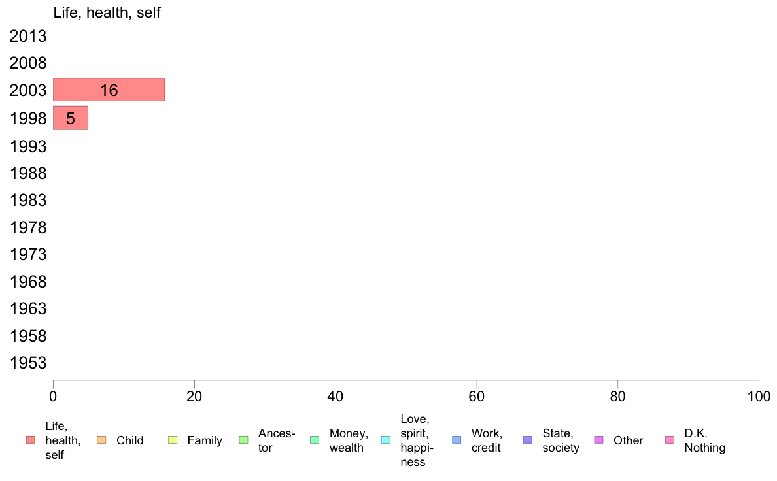777x481 pixels.
Task: Click the pink D.K. Nothing legend swatch
Action: (670, 440)
